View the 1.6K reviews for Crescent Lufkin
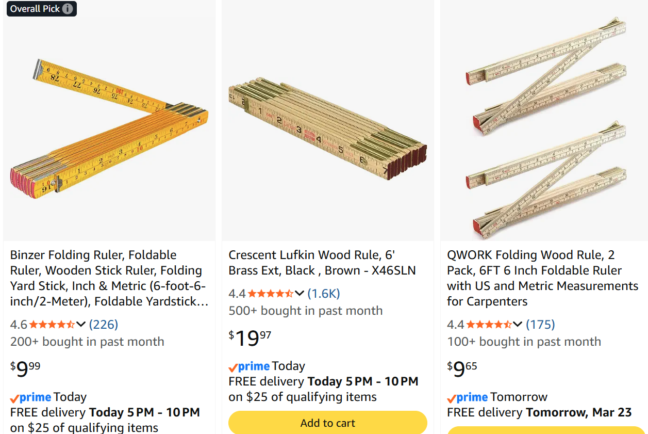This screenshot has height=434, width=648. (x=324, y=294)
